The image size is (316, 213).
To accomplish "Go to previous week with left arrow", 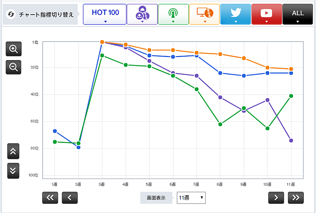I will (70, 198).
